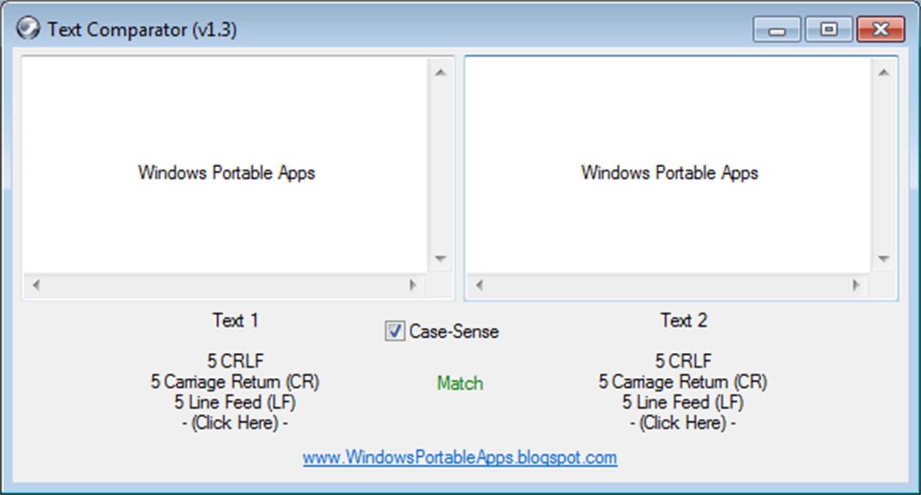Open the WindowsPortableApps.blogspot.com link
Screen dimensions: 921x495
pos(460,457)
